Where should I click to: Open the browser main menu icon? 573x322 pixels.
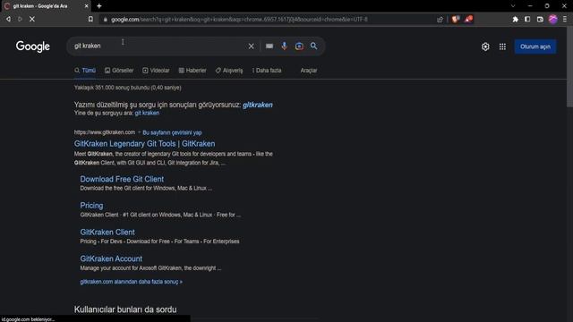click(x=565, y=19)
